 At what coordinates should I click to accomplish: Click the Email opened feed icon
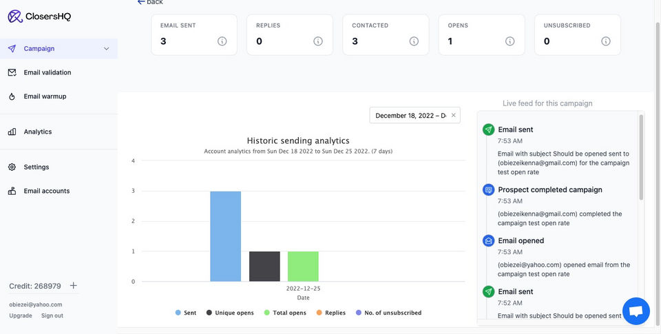pyautogui.click(x=489, y=241)
